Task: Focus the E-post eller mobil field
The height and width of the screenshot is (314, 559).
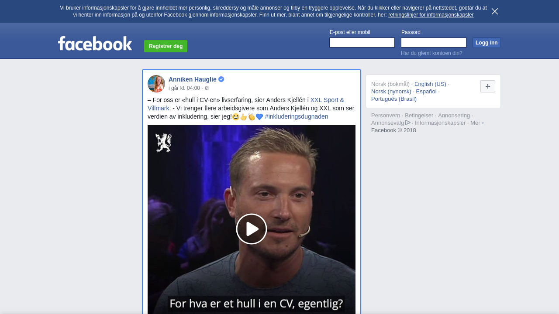Action: pyautogui.click(x=362, y=42)
